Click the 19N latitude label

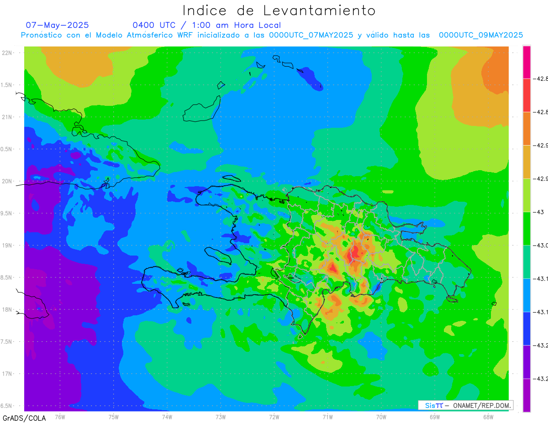coord(8,245)
